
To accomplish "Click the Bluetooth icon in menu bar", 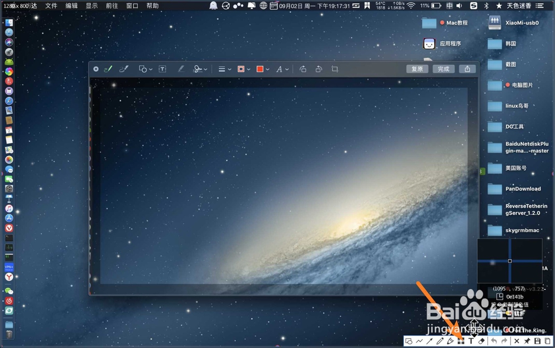I will [486, 6].
